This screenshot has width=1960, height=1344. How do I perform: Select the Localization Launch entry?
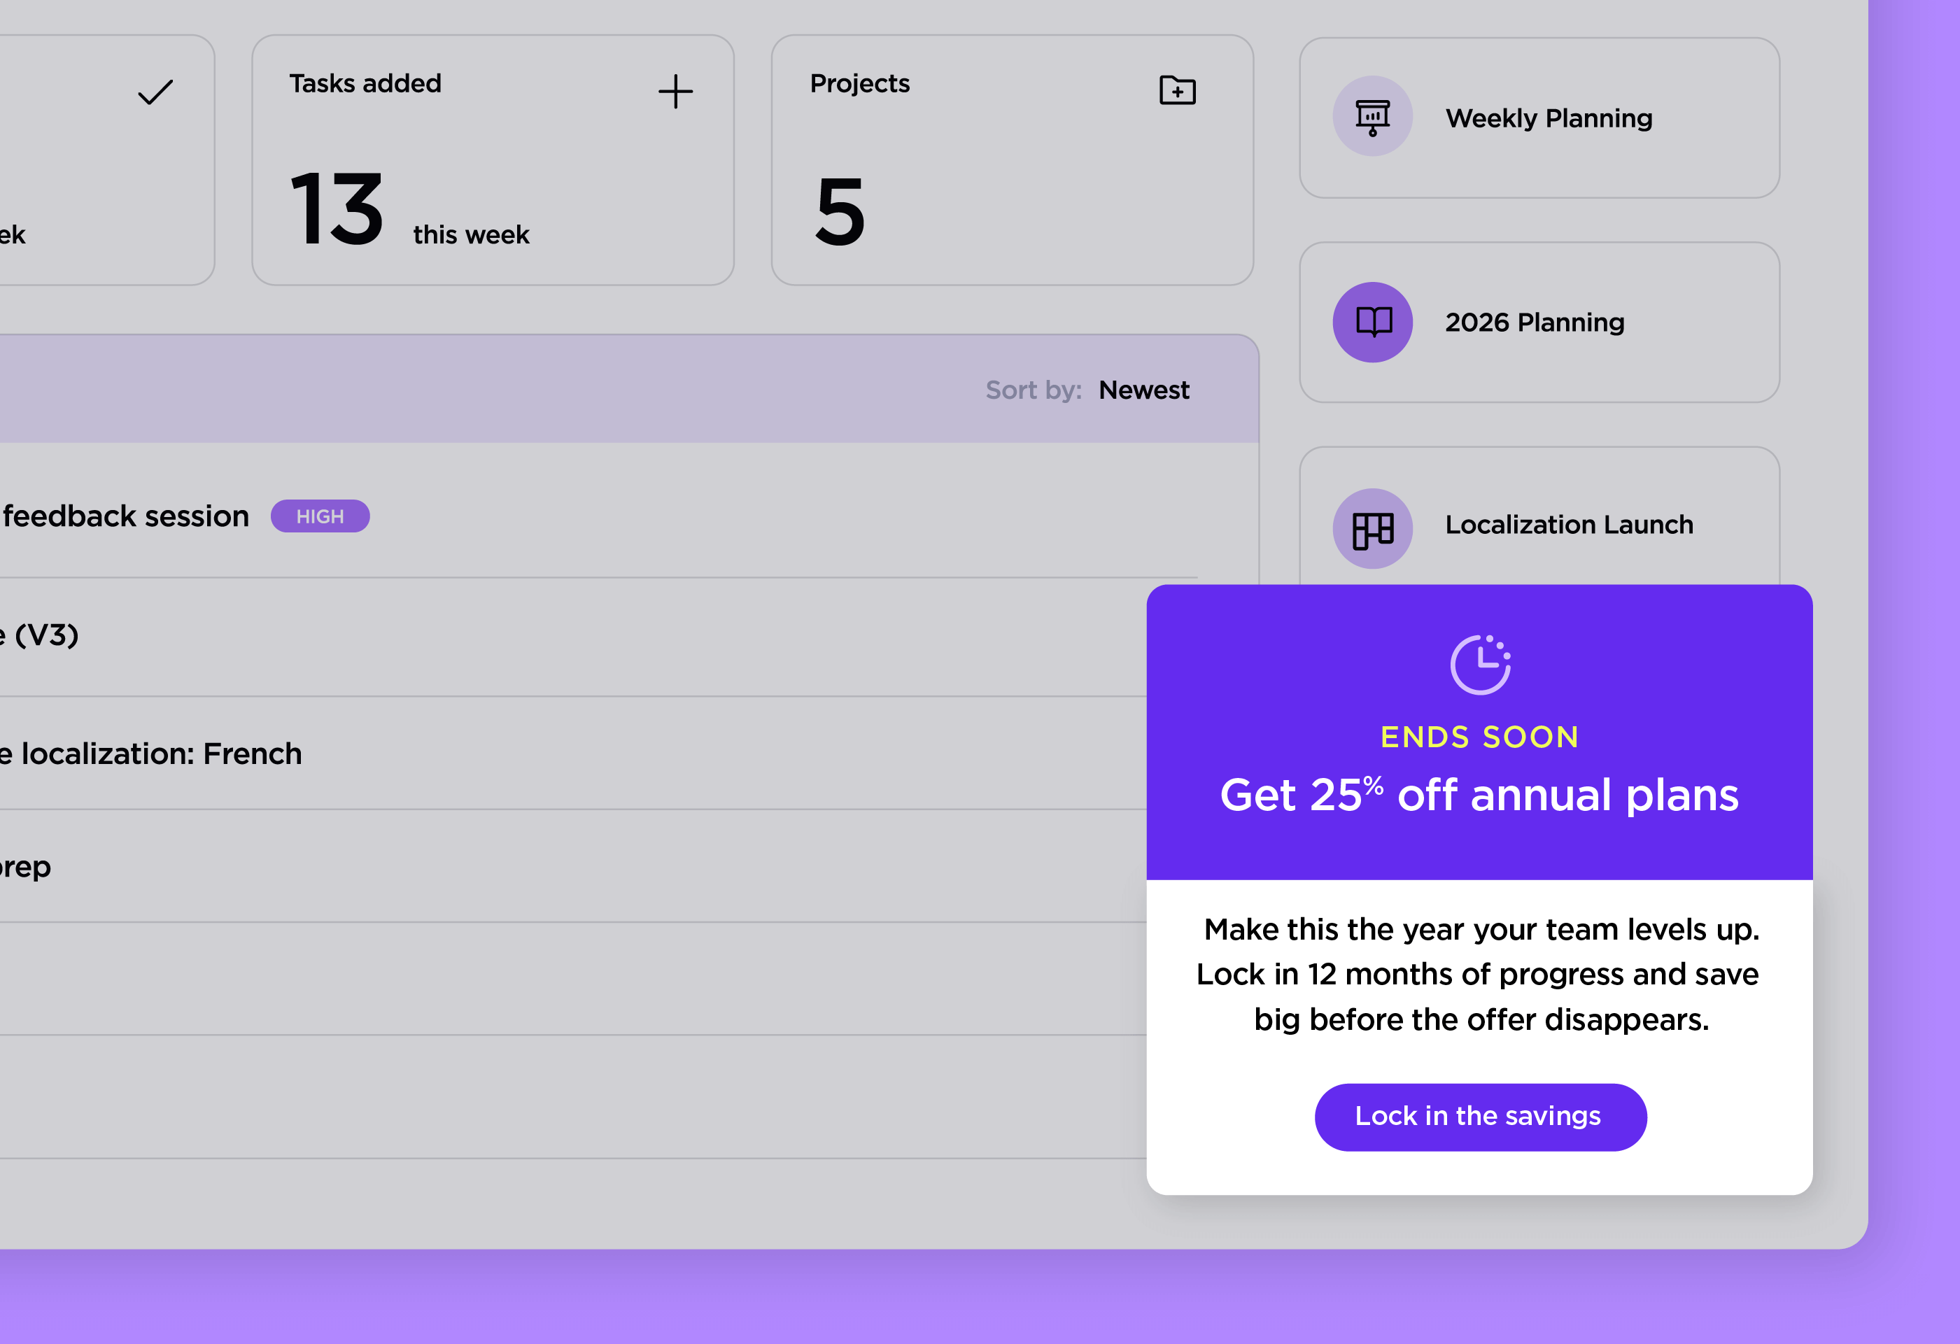[x=1568, y=525]
